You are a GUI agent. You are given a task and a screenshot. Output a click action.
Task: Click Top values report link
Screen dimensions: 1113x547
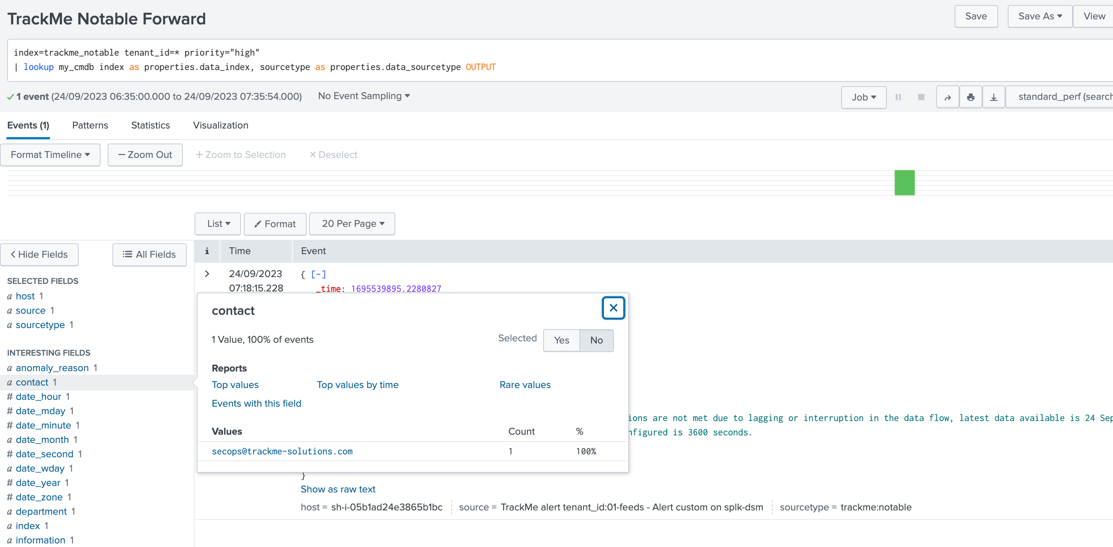[235, 384]
